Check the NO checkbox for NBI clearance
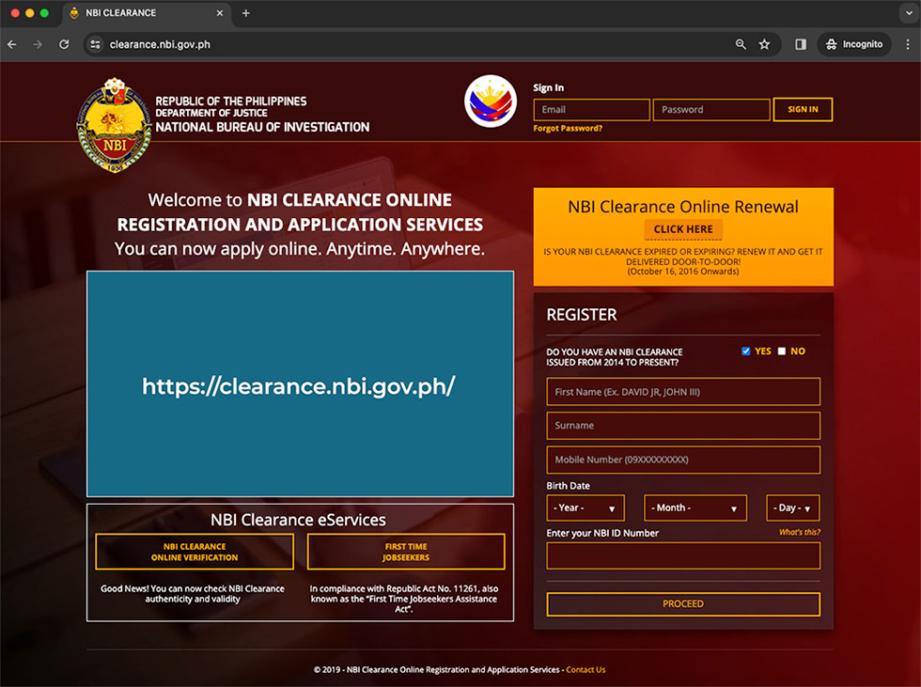The width and height of the screenshot is (921, 687). pyautogui.click(x=782, y=351)
